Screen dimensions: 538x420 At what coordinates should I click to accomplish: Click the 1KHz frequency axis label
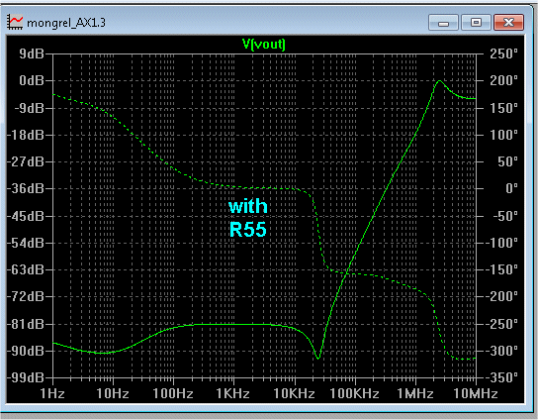233,393
